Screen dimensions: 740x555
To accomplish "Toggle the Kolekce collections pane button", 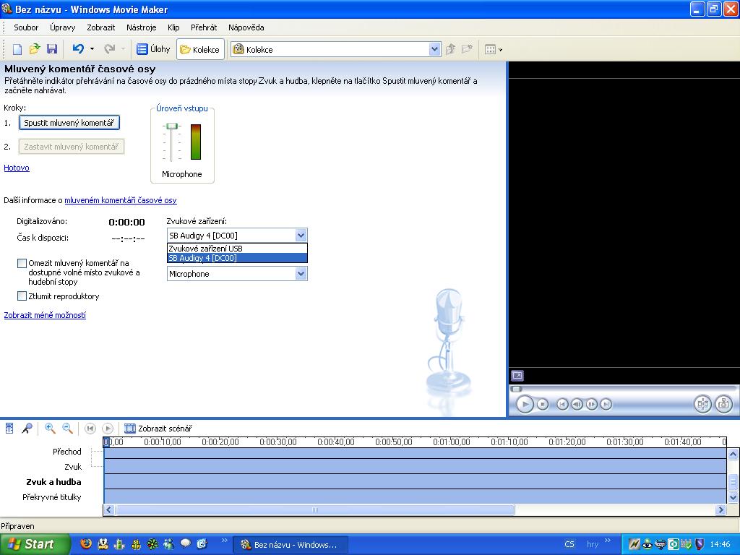I will click(201, 49).
